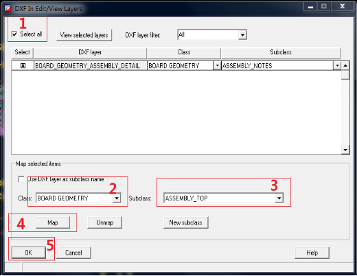Confirm the dialog with OK

coord(28,253)
